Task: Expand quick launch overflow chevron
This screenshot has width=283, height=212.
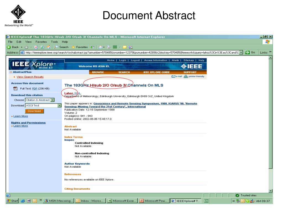Action: pyautogui.click(x=41, y=200)
